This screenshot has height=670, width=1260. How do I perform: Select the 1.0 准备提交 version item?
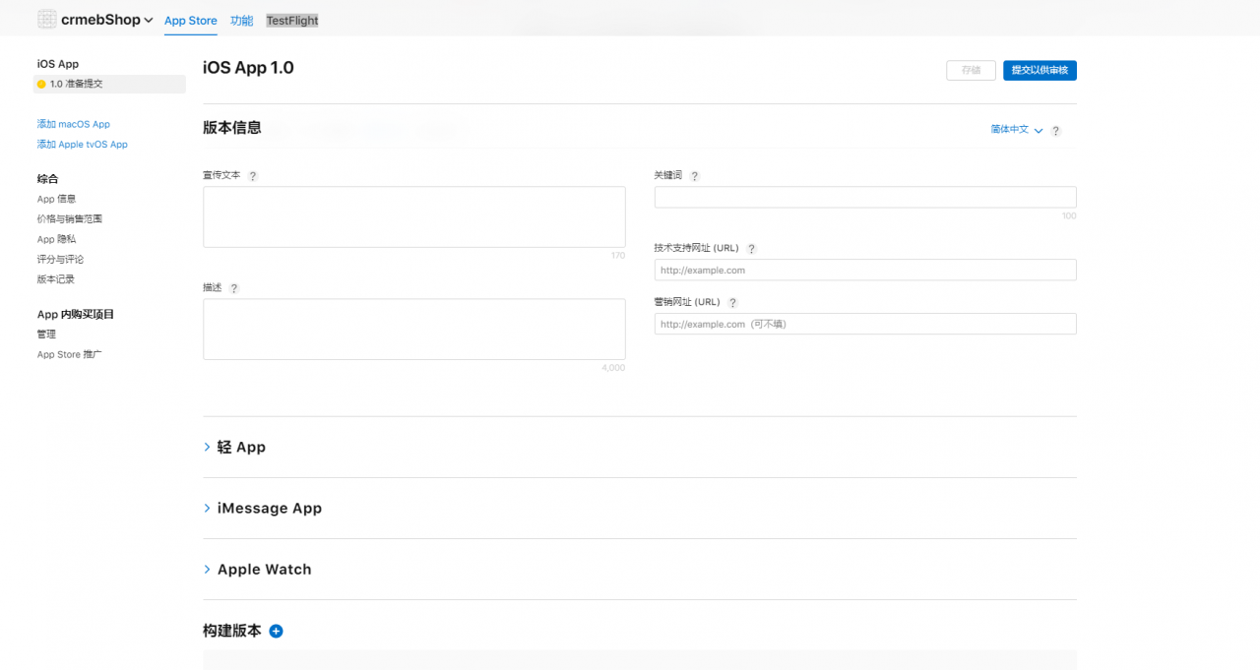[x=109, y=84]
